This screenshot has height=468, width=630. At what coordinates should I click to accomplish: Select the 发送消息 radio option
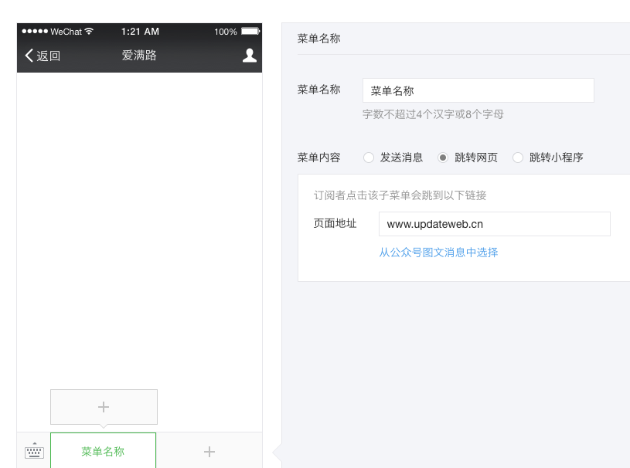pos(368,158)
